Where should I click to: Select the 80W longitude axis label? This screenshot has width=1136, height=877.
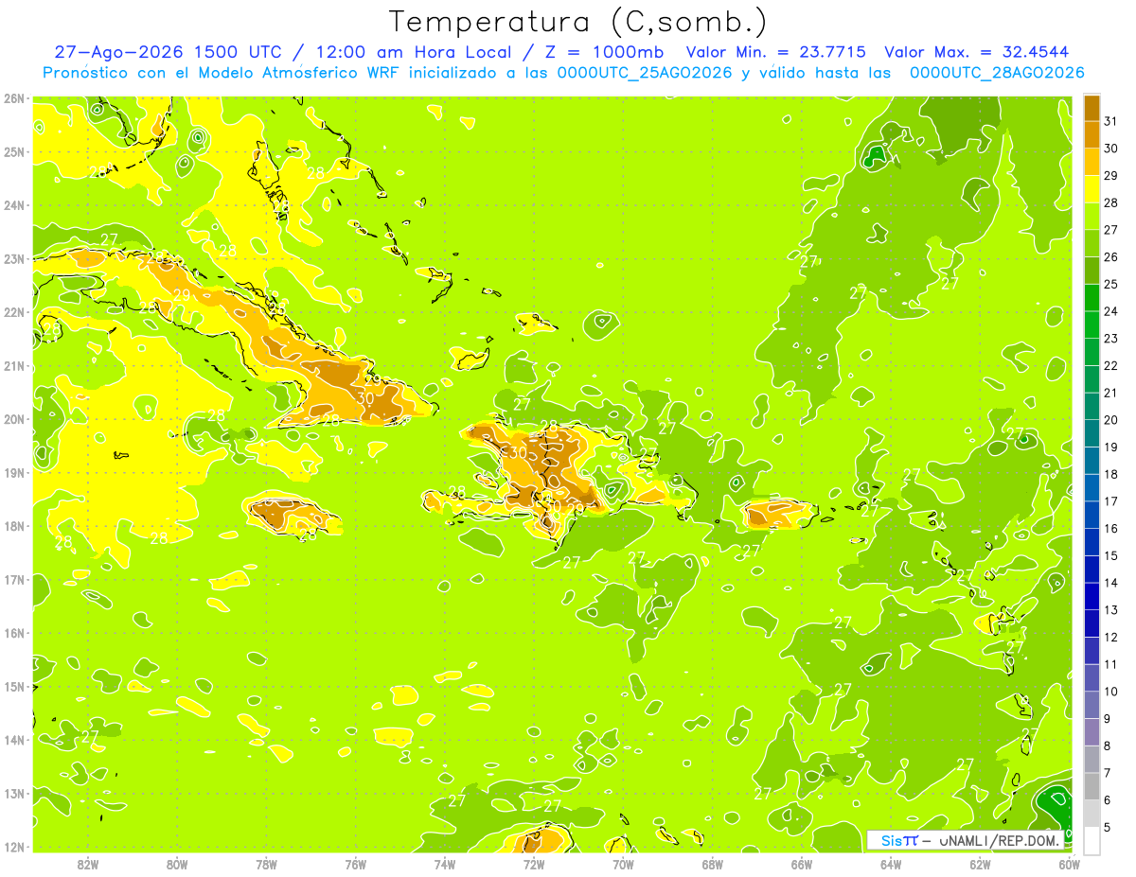click(x=176, y=864)
